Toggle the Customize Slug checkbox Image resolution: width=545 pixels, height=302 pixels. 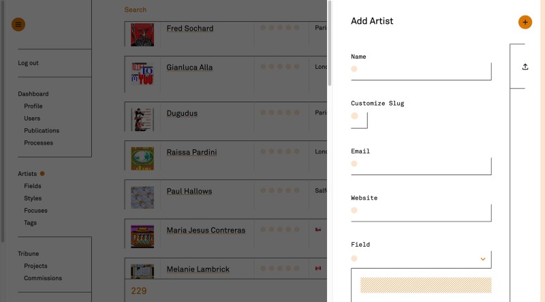pos(359,120)
